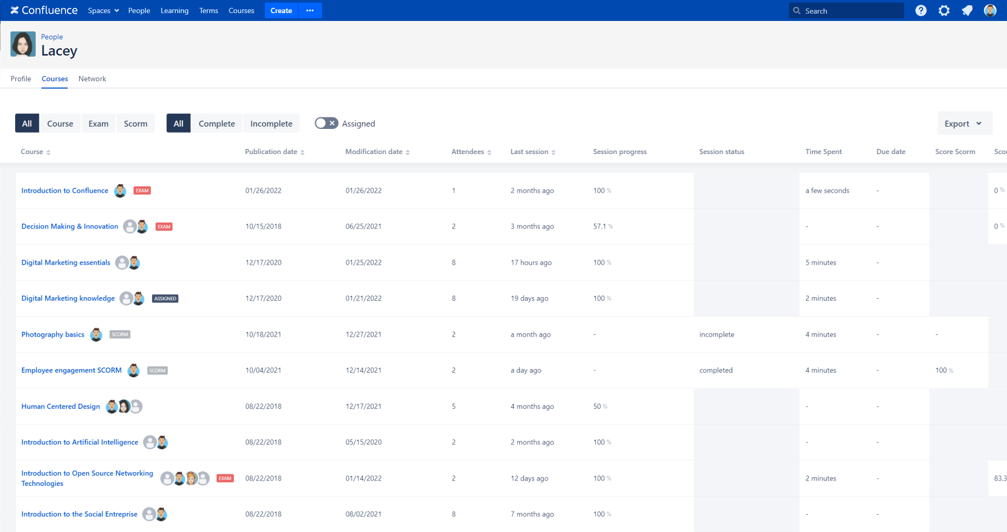Click the avatars beside Introduction to Artificial Intelligence
The width and height of the screenshot is (1007, 532).
click(156, 442)
